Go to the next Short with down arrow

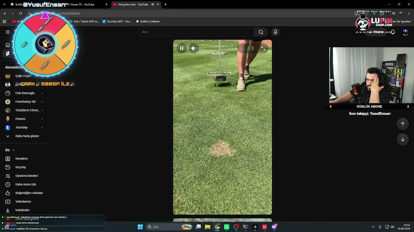403,140
